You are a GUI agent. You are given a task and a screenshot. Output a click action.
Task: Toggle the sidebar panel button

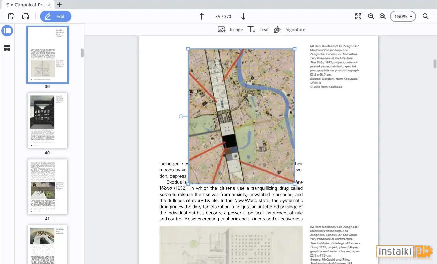point(7,31)
